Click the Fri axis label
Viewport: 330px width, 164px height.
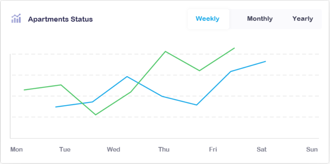213,149
